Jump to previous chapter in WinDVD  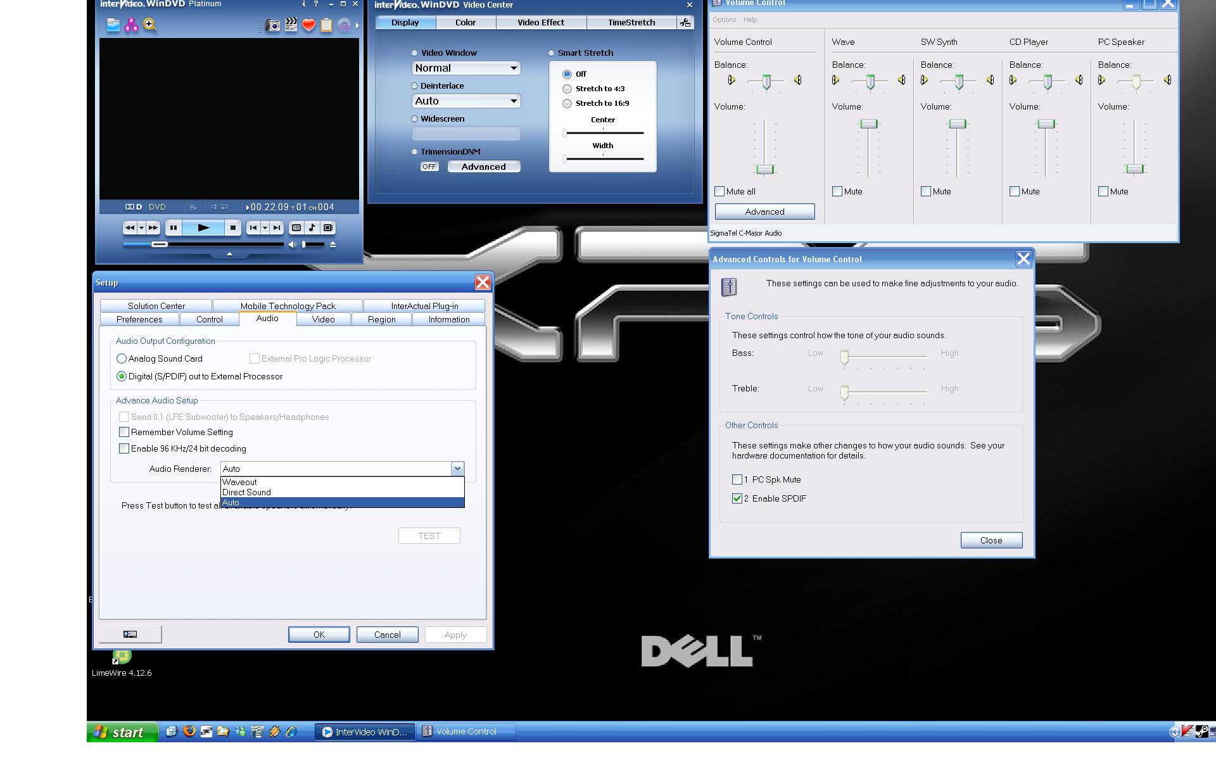pyautogui.click(x=253, y=228)
